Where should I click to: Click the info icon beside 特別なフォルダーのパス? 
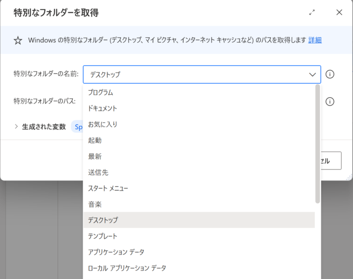(330, 102)
